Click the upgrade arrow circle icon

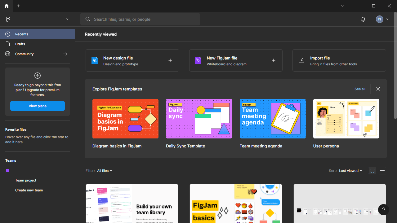pos(38,76)
